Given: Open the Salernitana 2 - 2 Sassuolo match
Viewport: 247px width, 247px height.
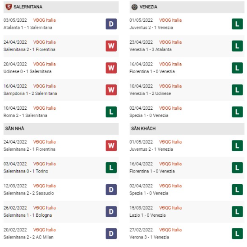Looking at the screenshot, I should [x=29, y=193].
